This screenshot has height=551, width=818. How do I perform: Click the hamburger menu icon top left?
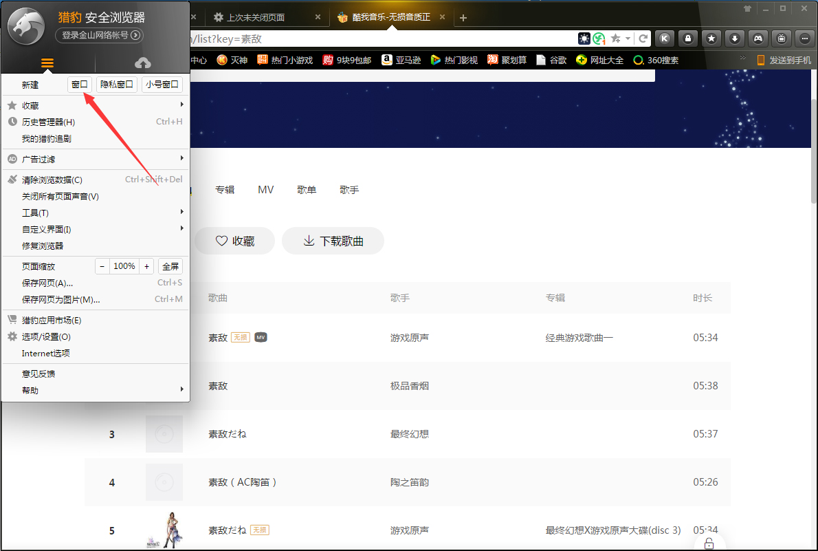(x=47, y=63)
